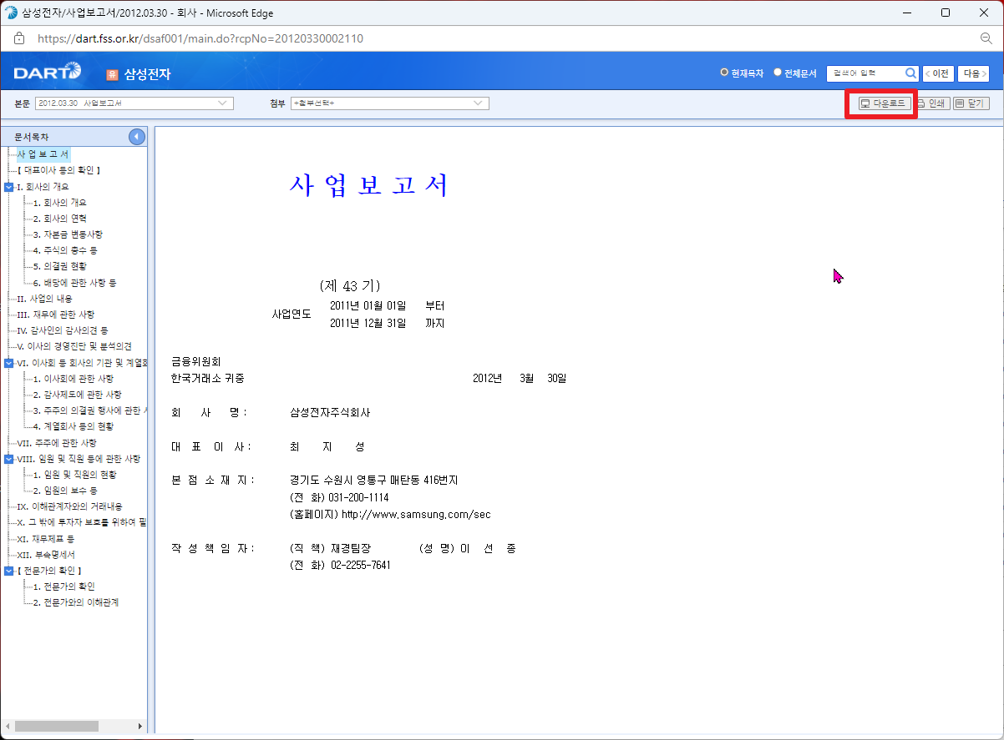Click the 삼성전자주식회사 company name text
Image resolution: width=1004 pixels, height=740 pixels.
330,413
